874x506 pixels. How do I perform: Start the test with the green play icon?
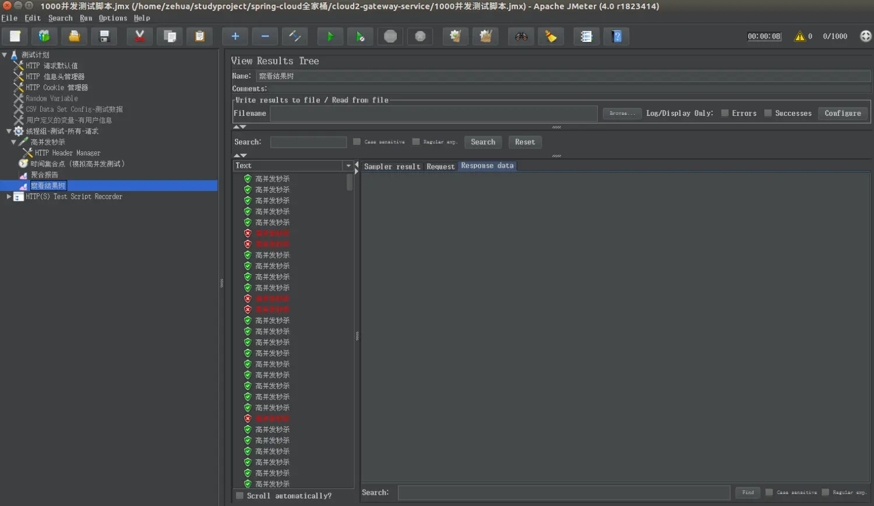point(330,36)
